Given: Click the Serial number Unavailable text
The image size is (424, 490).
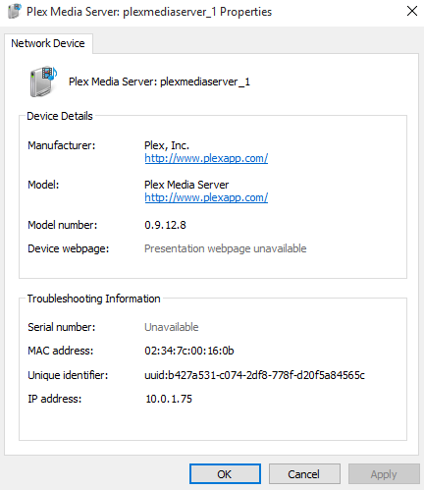Looking at the screenshot, I should point(172,327).
